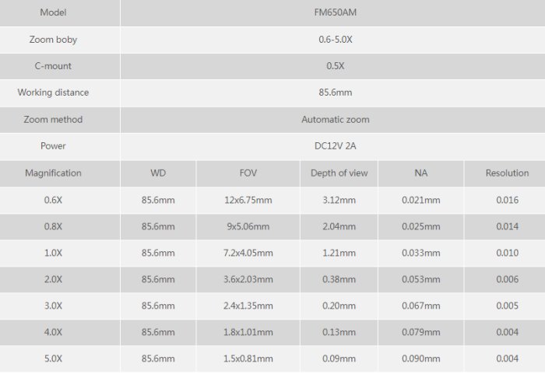Select the C-mount label cell
The image size is (545, 374).
pos(53,66)
